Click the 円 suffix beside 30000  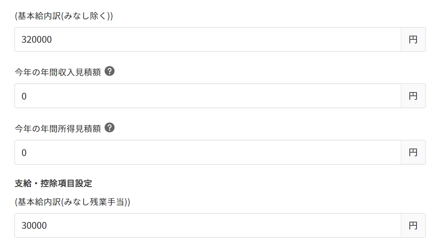(x=413, y=225)
